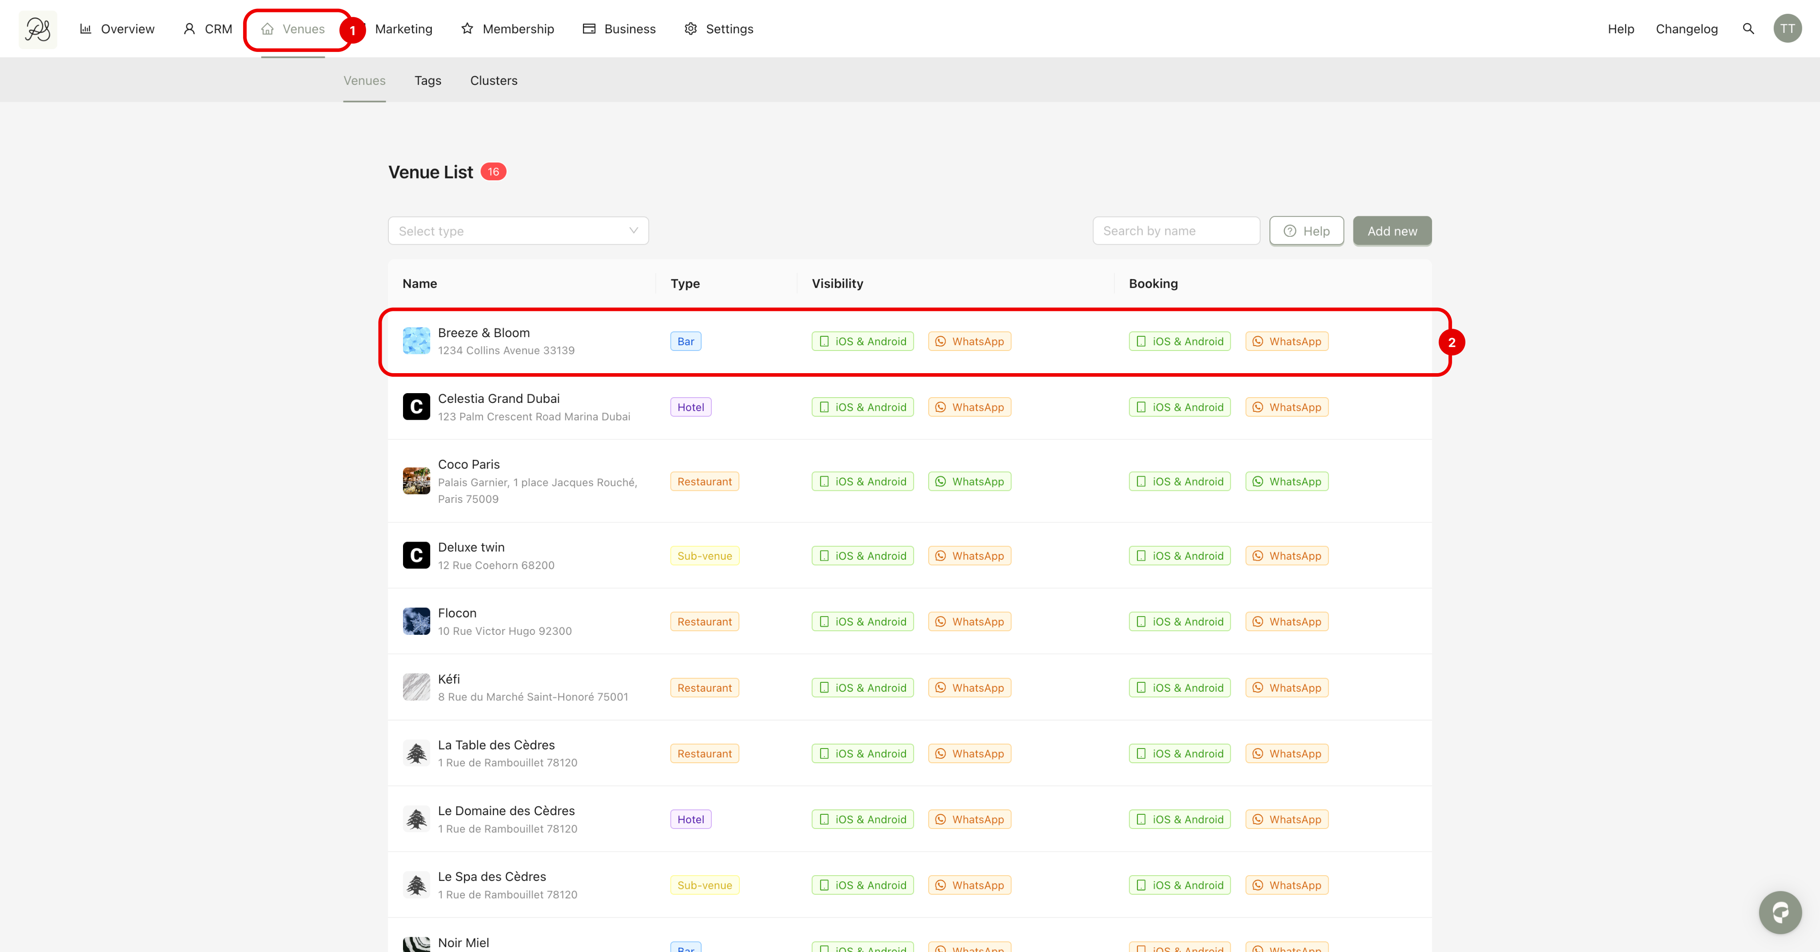Switch to the Tags tab
The width and height of the screenshot is (1820, 952).
(427, 80)
